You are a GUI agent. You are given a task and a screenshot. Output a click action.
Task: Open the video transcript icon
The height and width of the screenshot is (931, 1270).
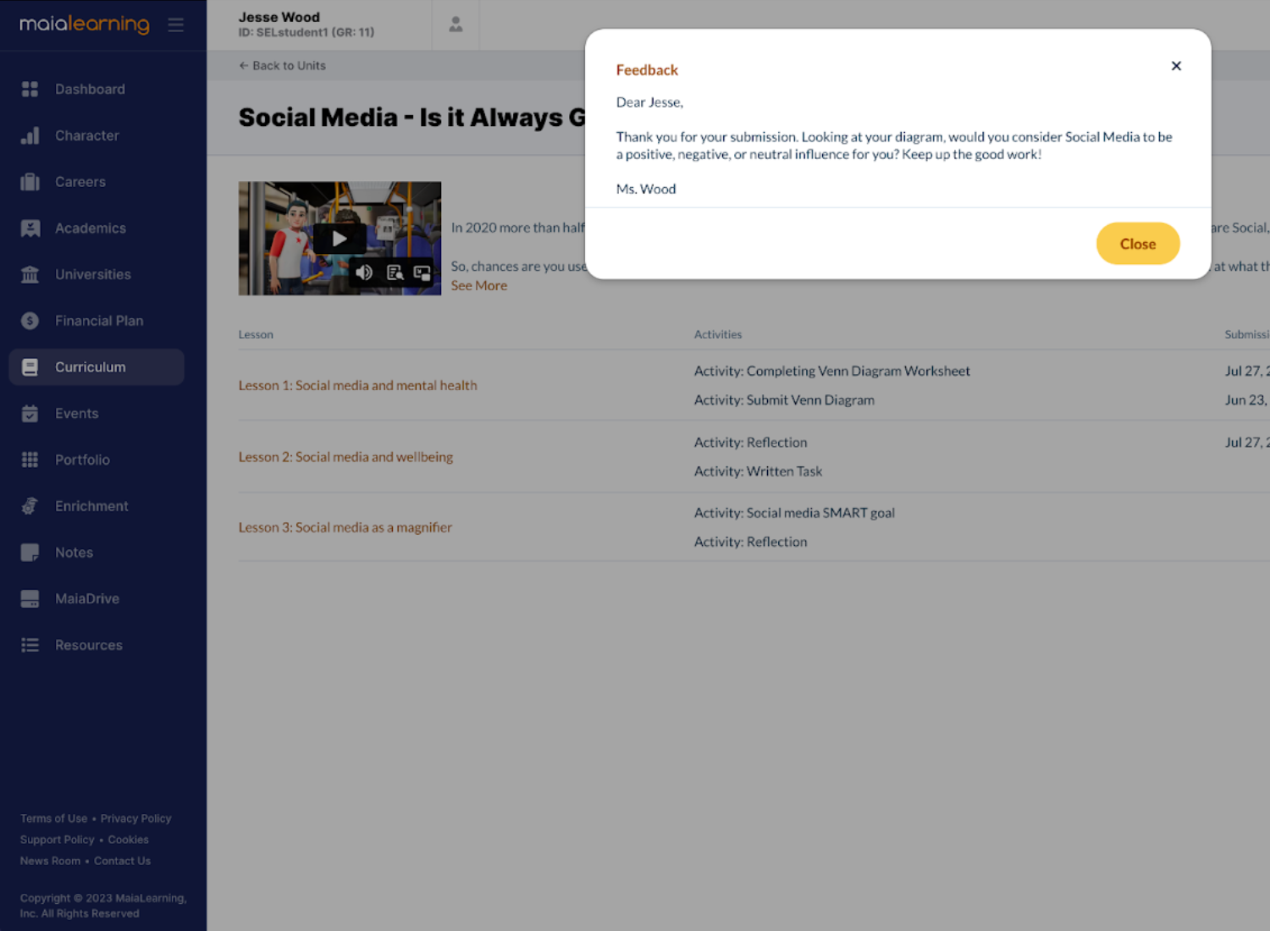click(x=394, y=273)
